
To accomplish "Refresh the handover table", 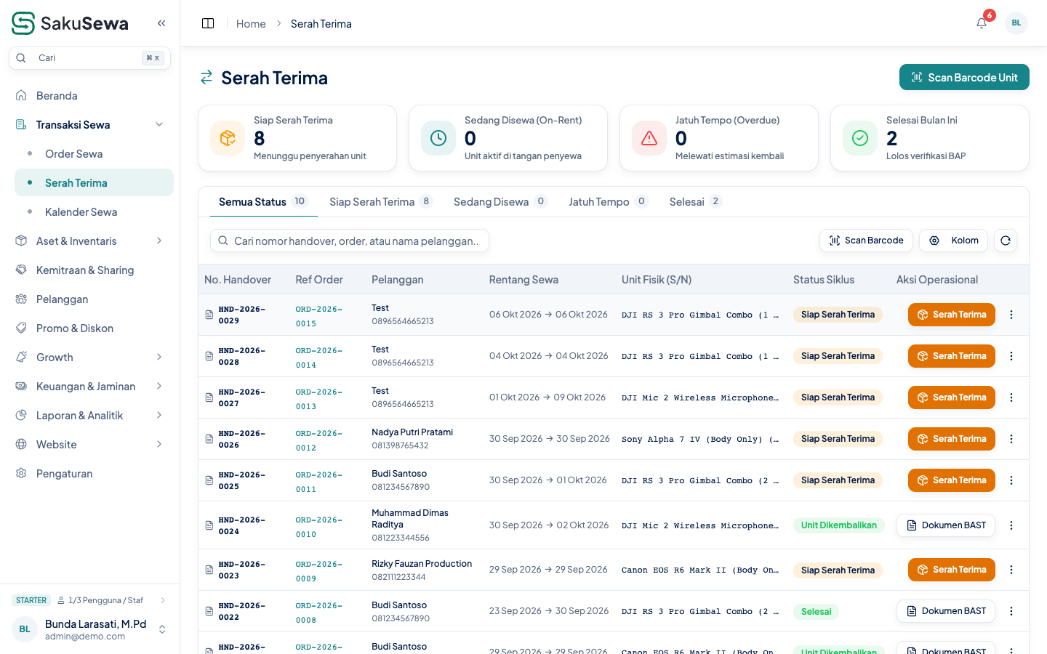I will coord(1006,241).
